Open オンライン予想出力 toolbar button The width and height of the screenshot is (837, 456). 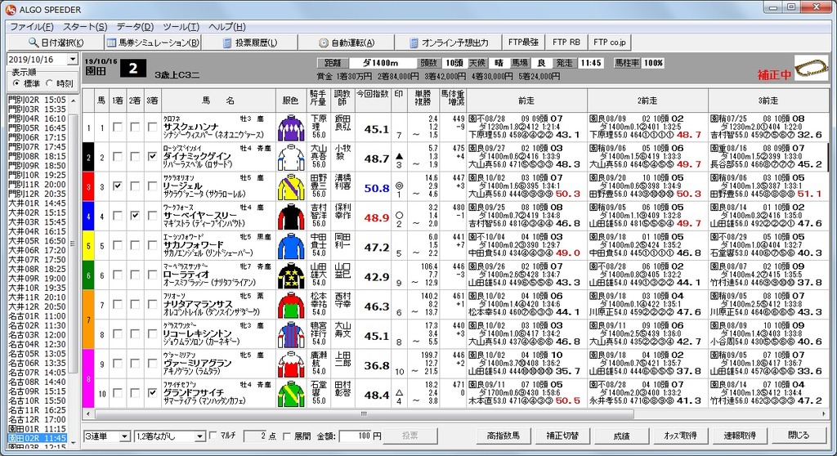449,42
